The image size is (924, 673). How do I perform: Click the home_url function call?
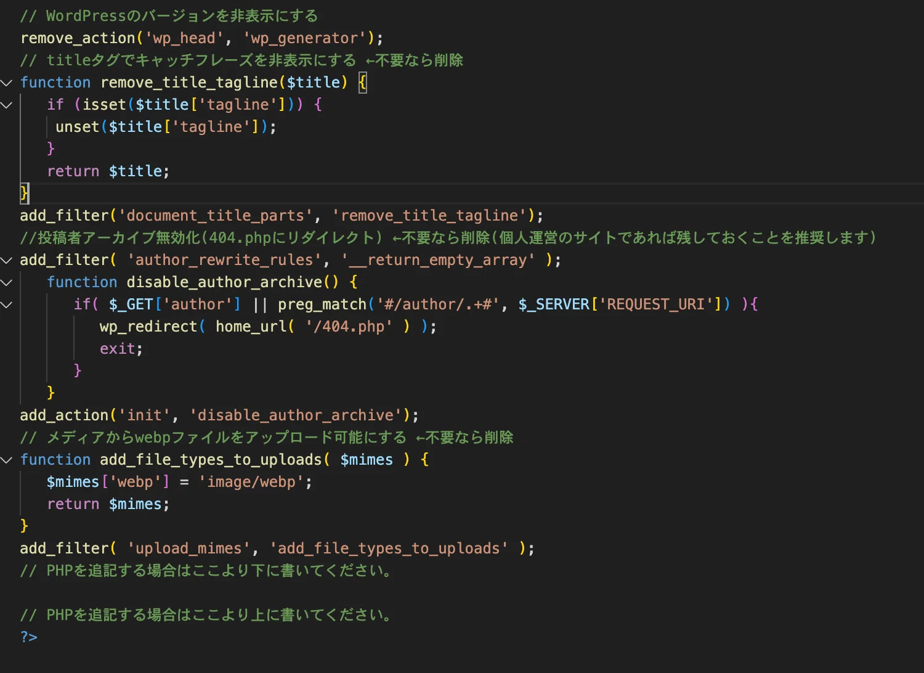click(x=251, y=327)
